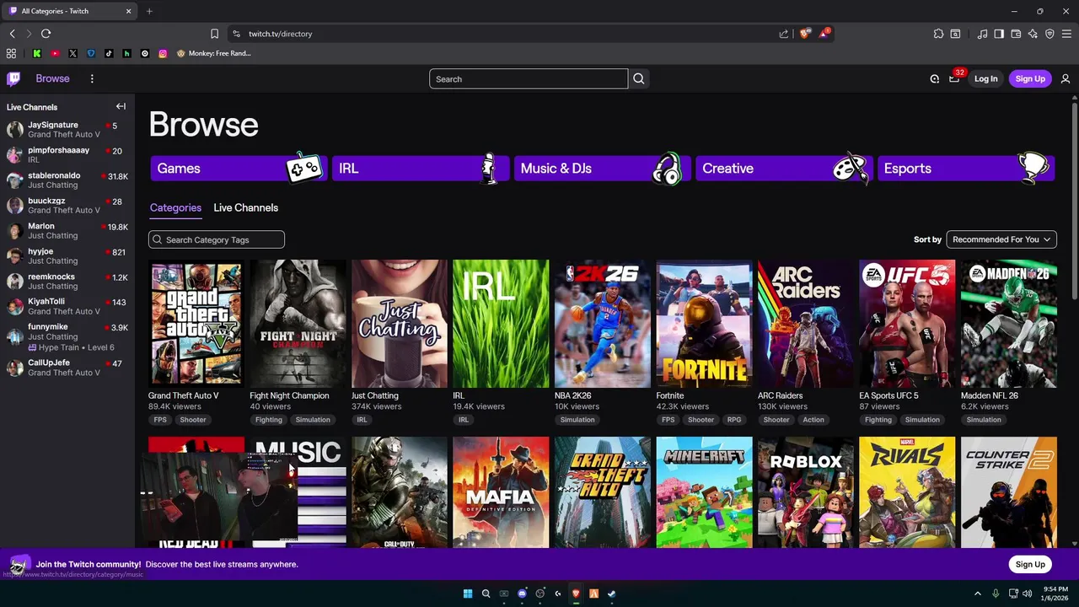Image resolution: width=1079 pixels, height=607 pixels.
Task: Open JaySignature's live channel in sidebar
Action: click(x=67, y=130)
